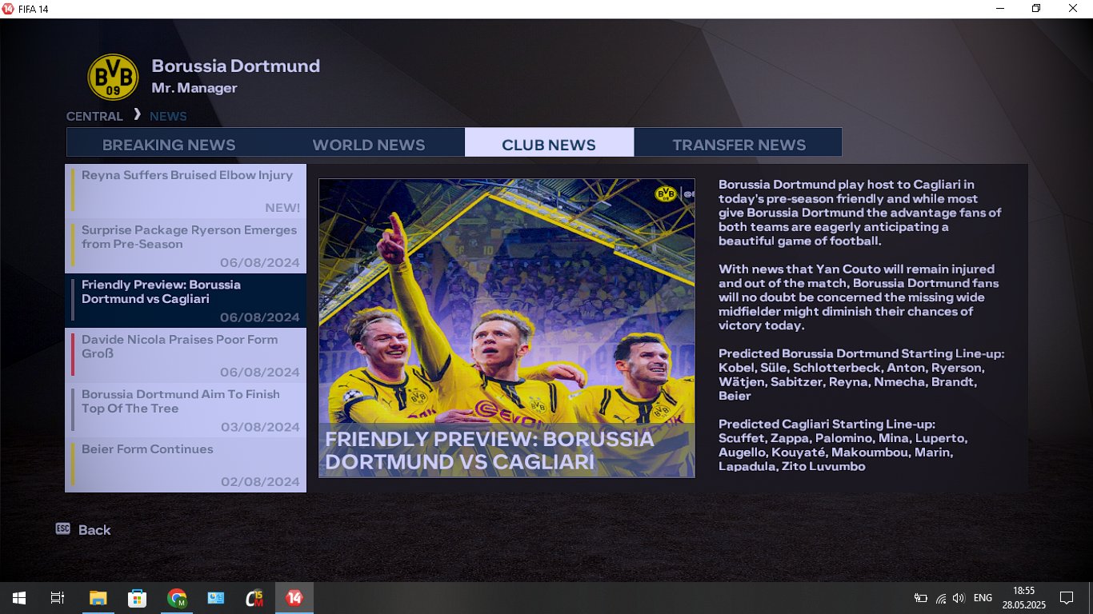Switch to the World News tab
The width and height of the screenshot is (1093, 614).
click(x=369, y=145)
